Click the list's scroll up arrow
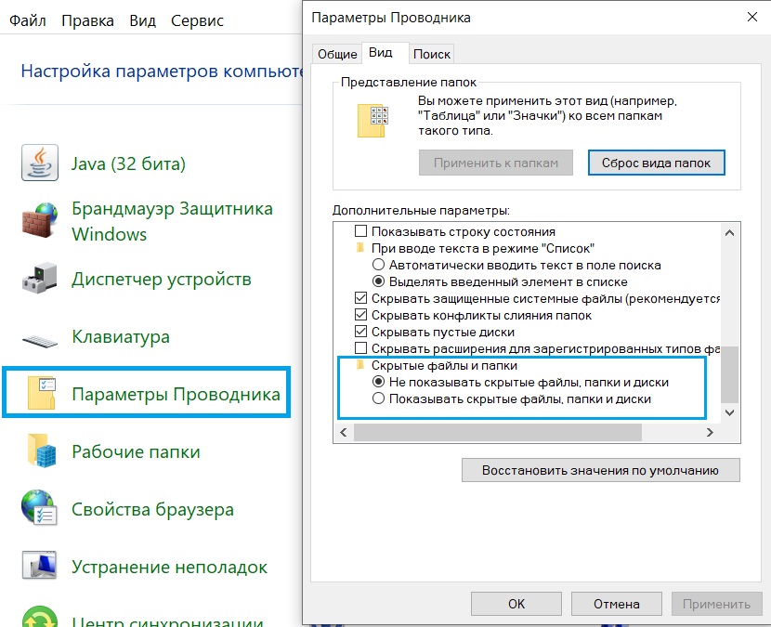The width and height of the screenshot is (771, 627). click(x=730, y=232)
